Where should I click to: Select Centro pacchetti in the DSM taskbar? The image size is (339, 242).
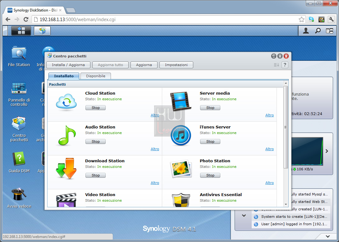[x=42, y=31]
